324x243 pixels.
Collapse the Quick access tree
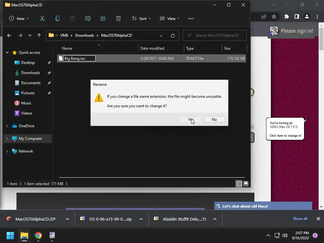point(7,53)
